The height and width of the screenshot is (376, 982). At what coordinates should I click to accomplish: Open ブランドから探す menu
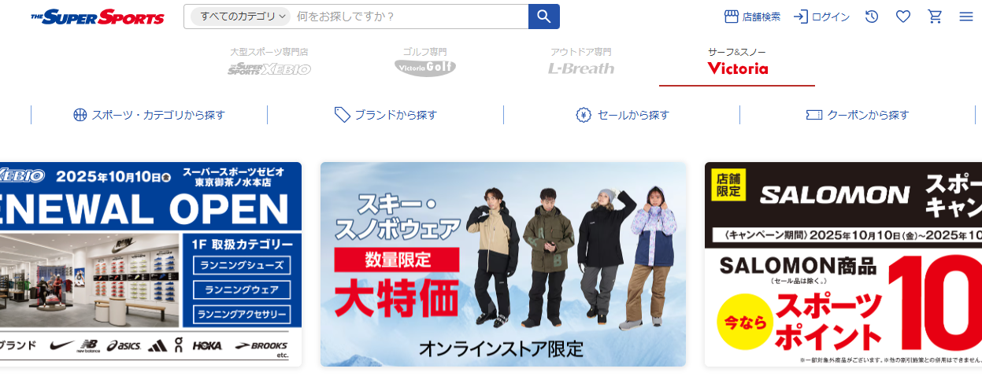pos(385,115)
